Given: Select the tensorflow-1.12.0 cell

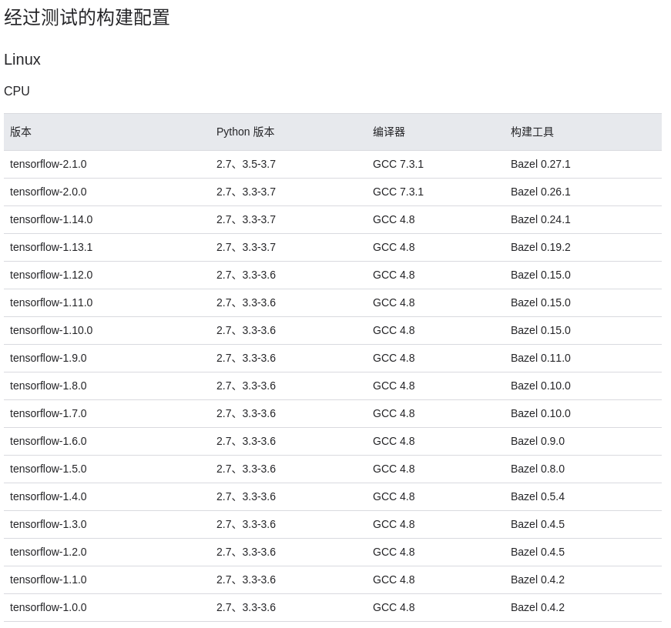Looking at the screenshot, I should 52,275.
